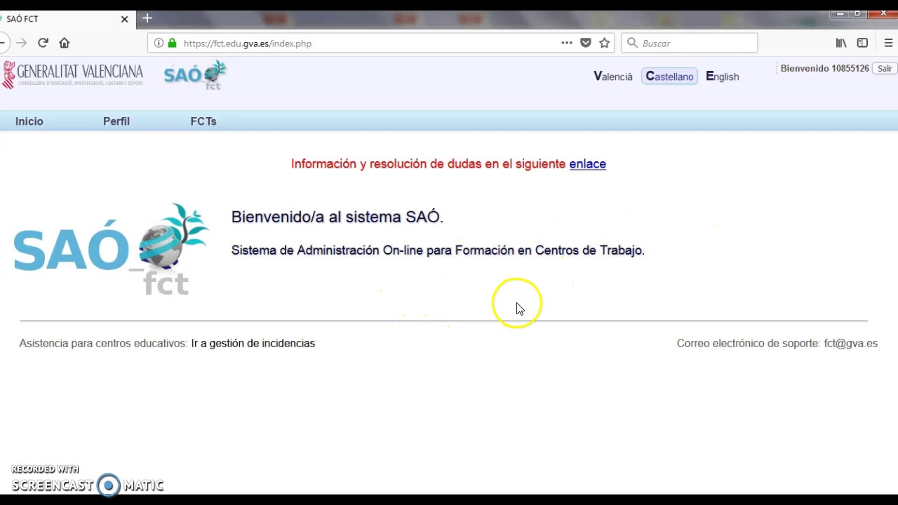Toggle the sidebar view icon
Image resolution: width=898 pixels, height=505 pixels.
tap(862, 43)
